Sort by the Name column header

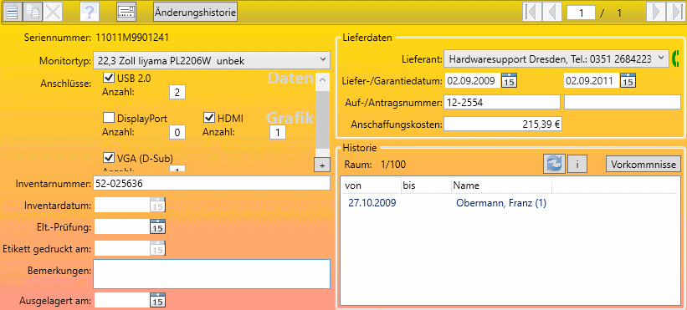pos(501,185)
